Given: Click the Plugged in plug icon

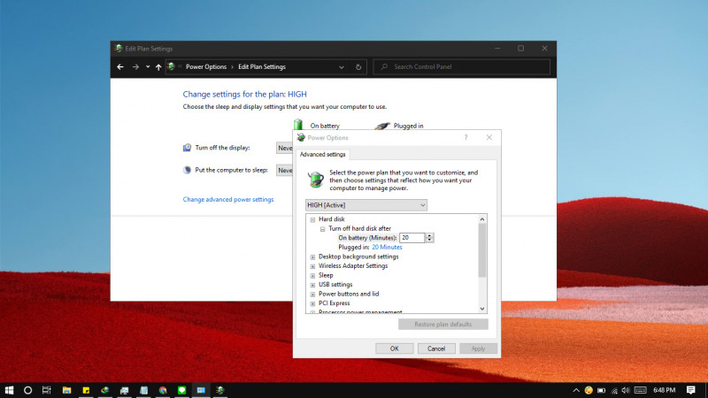Looking at the screenshot, I should [382, 126].
